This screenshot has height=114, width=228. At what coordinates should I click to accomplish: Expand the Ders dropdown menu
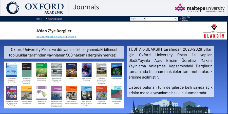point(39,19)
